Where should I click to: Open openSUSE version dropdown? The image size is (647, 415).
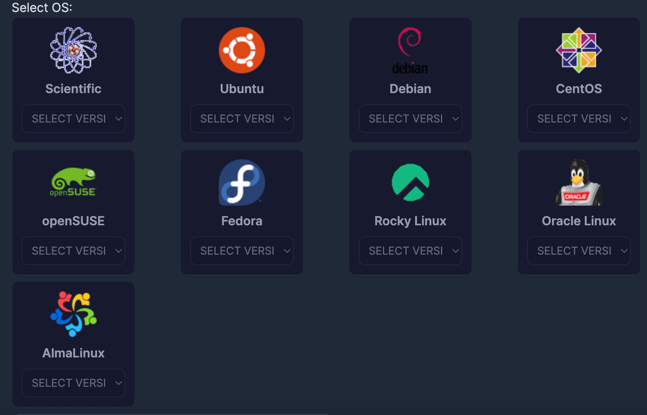point(73,251)
